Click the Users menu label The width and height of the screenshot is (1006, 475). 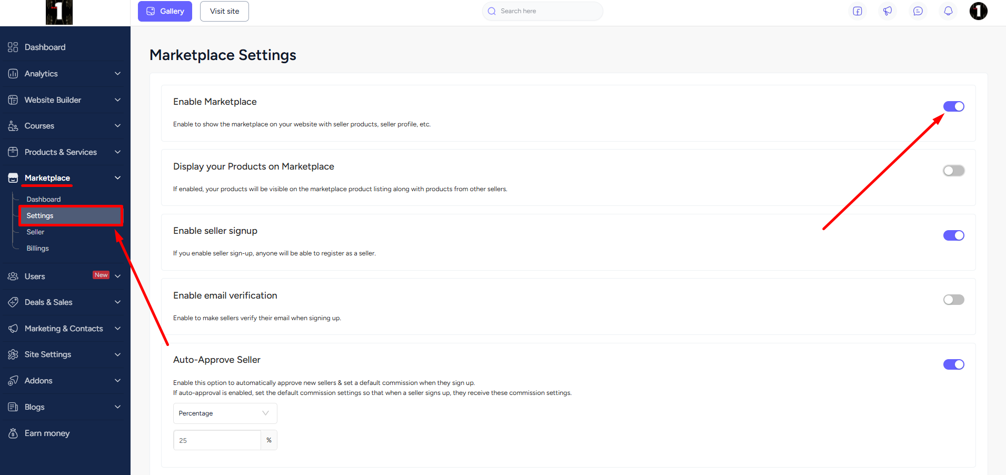[x=35, y=276]
